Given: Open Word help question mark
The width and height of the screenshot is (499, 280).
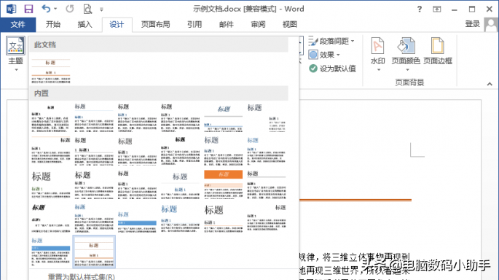Looking at the screenshot, I should point(420,9).
